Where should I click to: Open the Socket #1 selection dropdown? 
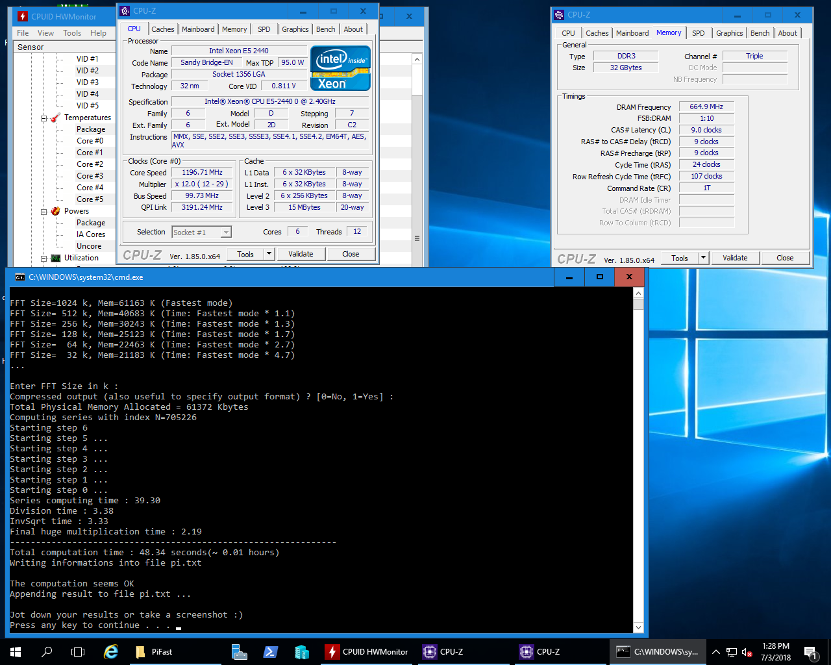tap(226, 232)
